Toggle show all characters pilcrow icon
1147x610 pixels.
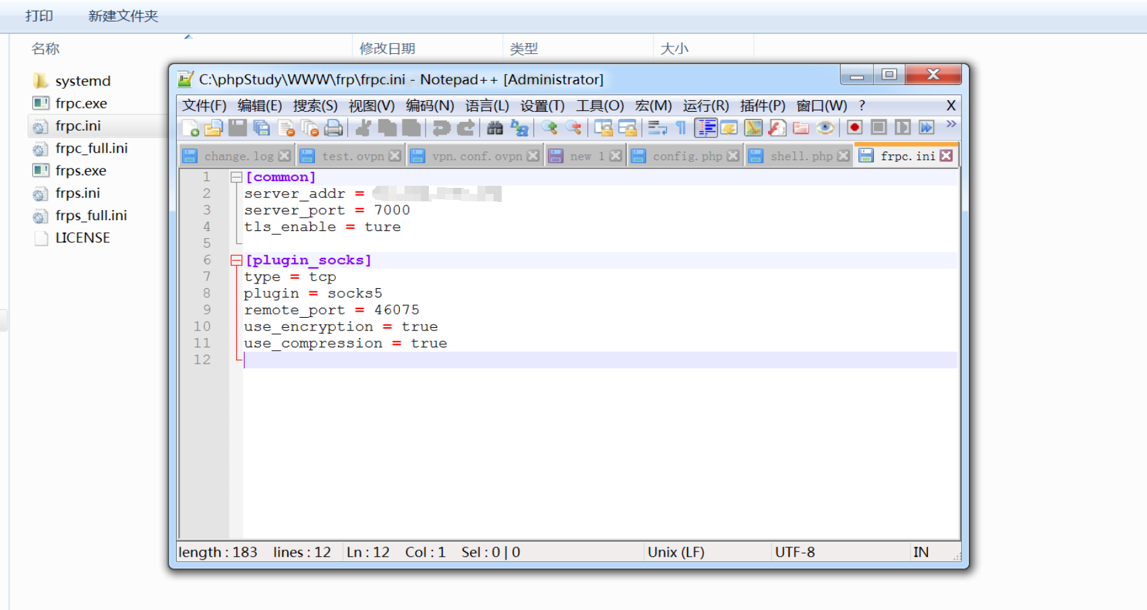(681, 128)
